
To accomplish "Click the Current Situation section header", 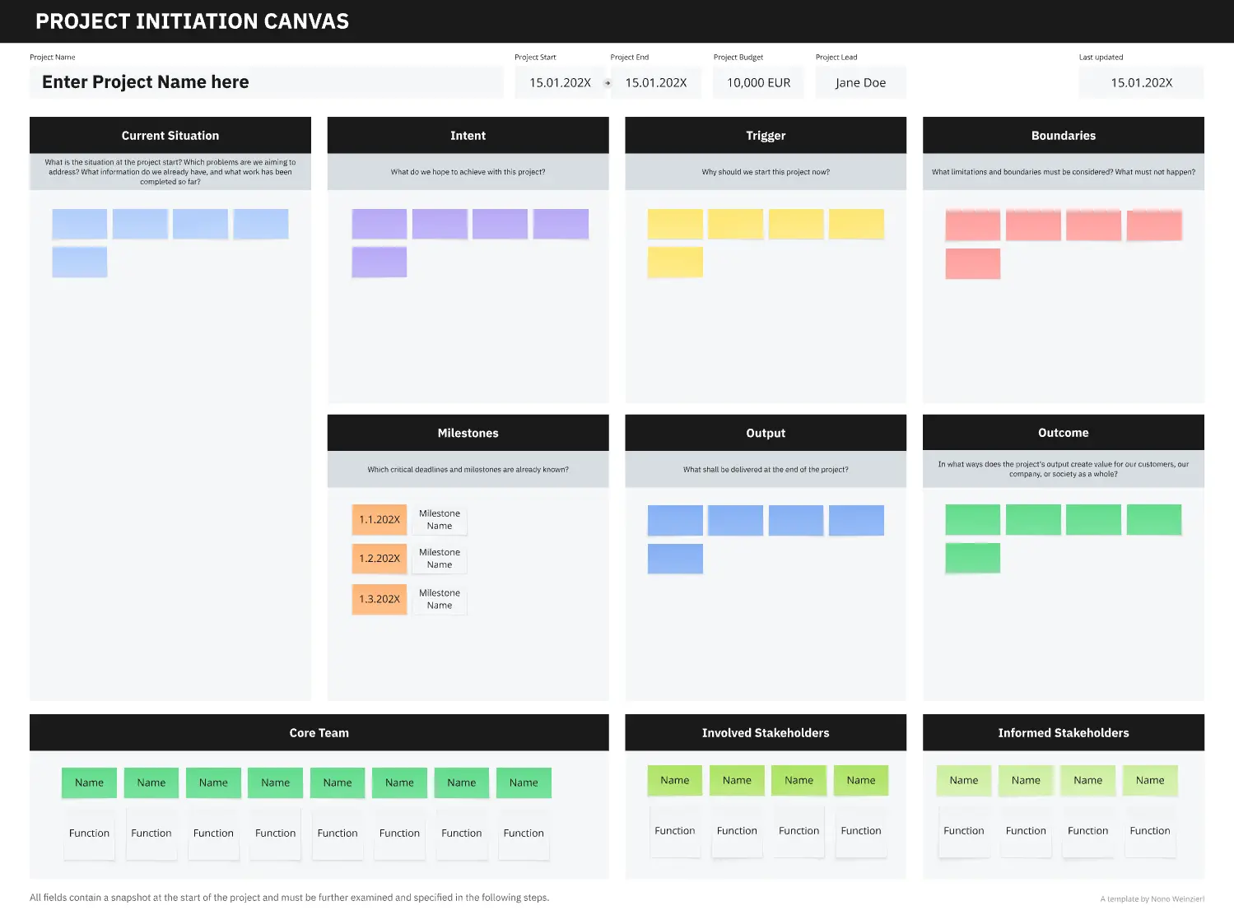I will (170, 136).
